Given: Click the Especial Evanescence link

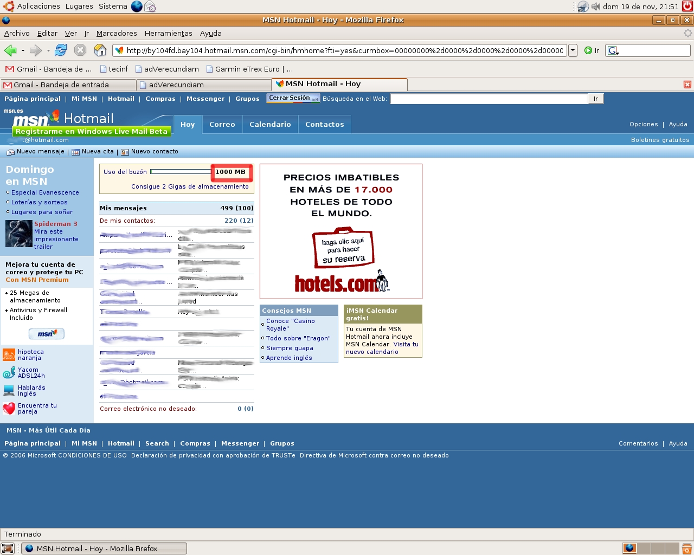Looking at the screenshot, I should 45,192.
